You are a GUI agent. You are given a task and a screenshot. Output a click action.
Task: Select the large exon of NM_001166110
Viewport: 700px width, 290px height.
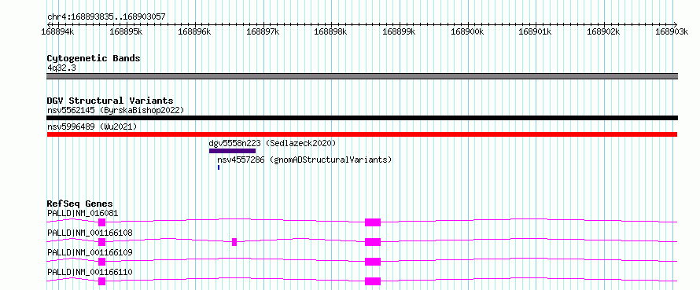tap(373, 281)
